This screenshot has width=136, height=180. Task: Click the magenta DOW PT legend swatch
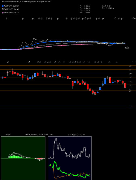pos(3,13)
